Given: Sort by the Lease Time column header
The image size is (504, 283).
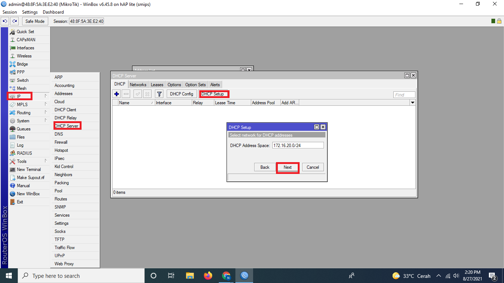Looking at the screenshot, I should [x=232, y=103].
